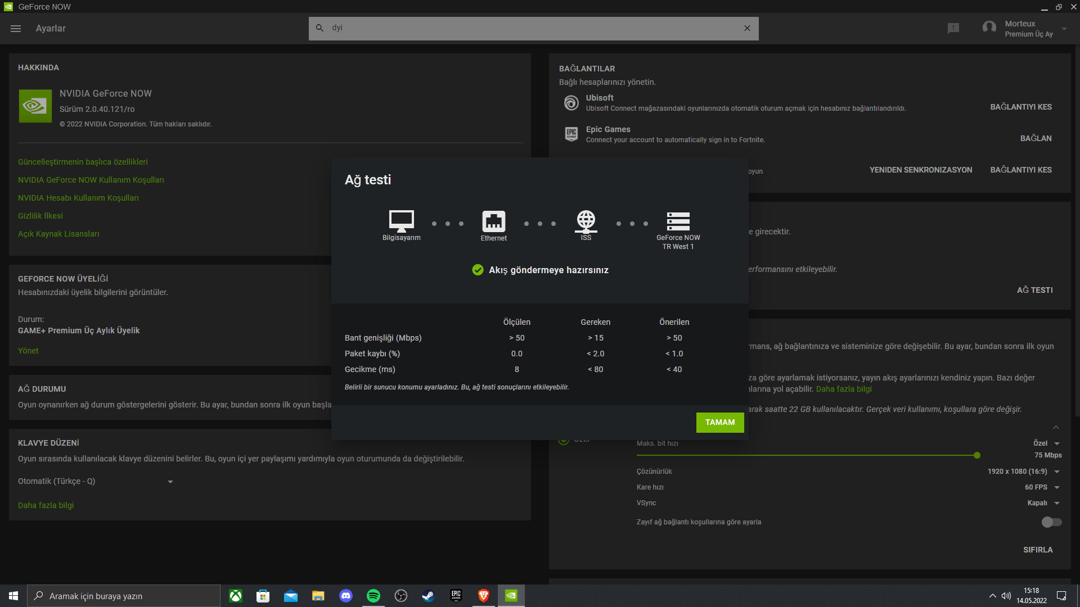
Task: Click the Ethernet icon in network test
Action: pyautogui.click(x=493, y=221)
